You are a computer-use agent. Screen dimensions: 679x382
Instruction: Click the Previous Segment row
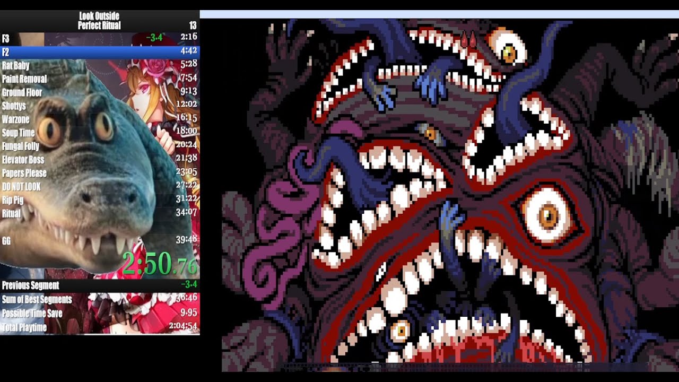(100, 285)
